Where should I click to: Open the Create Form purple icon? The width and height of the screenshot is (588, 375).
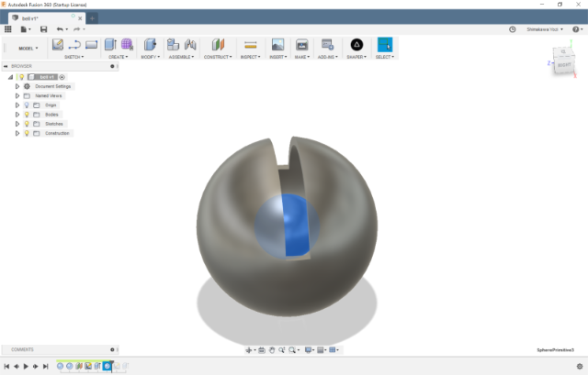pyautogui.click(x=127, y=45)
